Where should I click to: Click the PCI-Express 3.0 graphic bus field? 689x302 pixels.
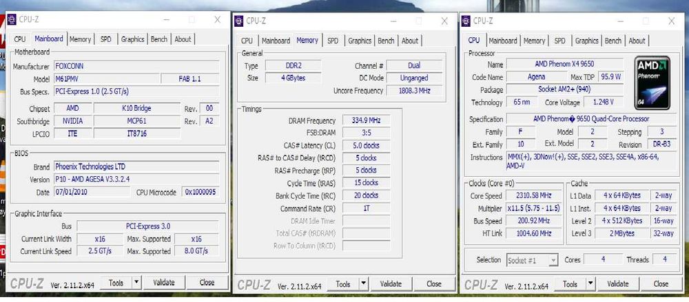(147, 226)
